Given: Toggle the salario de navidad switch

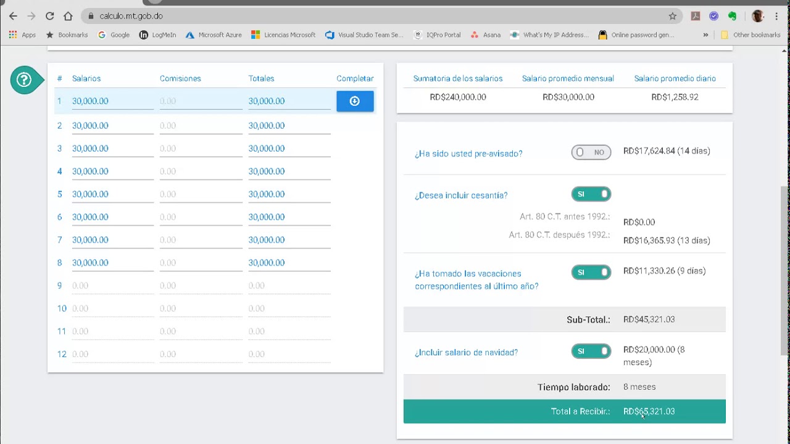Looking at the screenshot, I should pos(591,351).
